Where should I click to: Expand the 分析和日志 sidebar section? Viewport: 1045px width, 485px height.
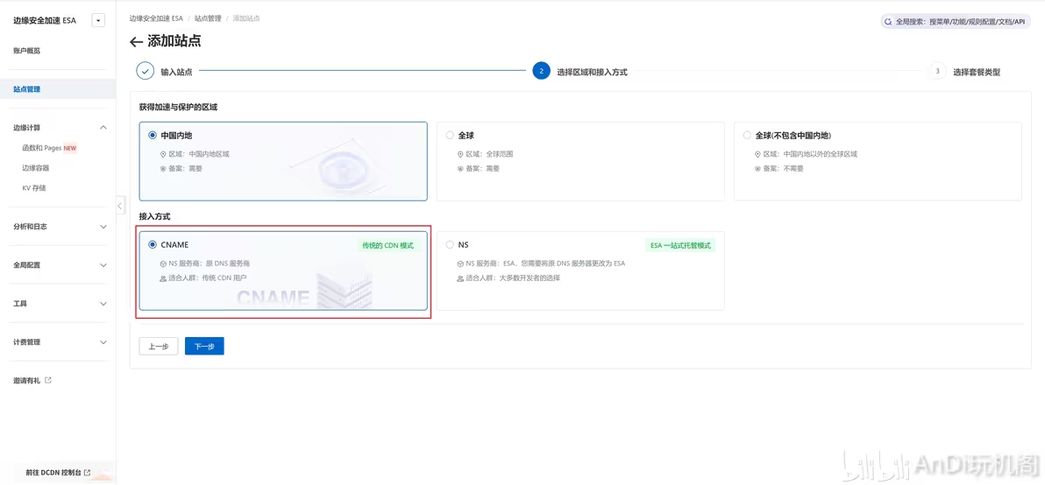click(58, 226)
